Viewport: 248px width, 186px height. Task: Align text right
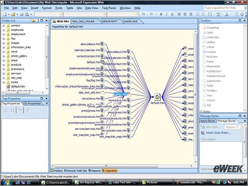pyautogui.click(x=191, y=14)
